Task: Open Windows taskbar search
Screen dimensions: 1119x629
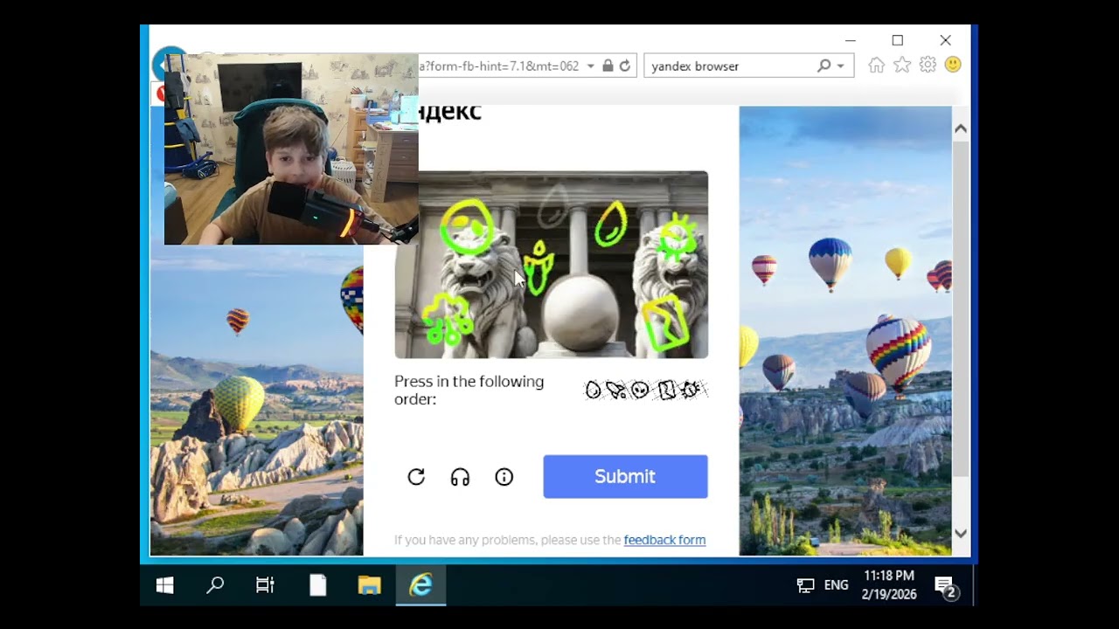Action: (215, 585)
